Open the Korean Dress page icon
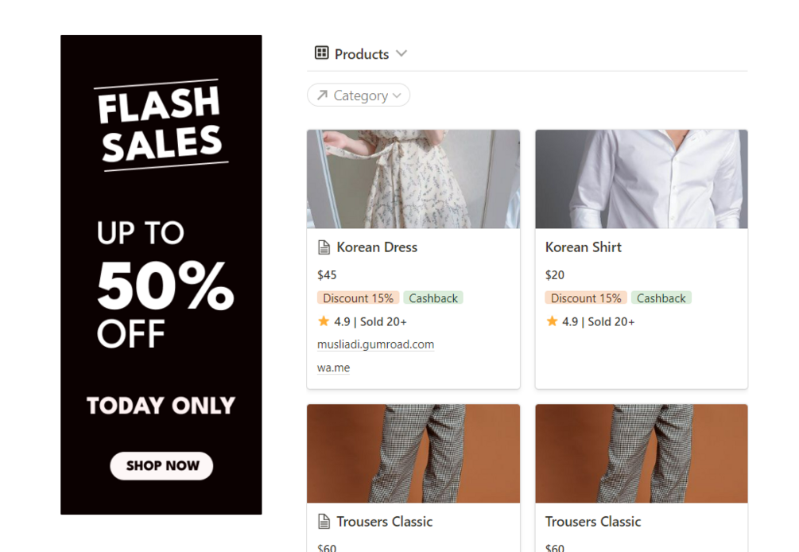This screenshot has width=799, height=552. pos(324,247)
